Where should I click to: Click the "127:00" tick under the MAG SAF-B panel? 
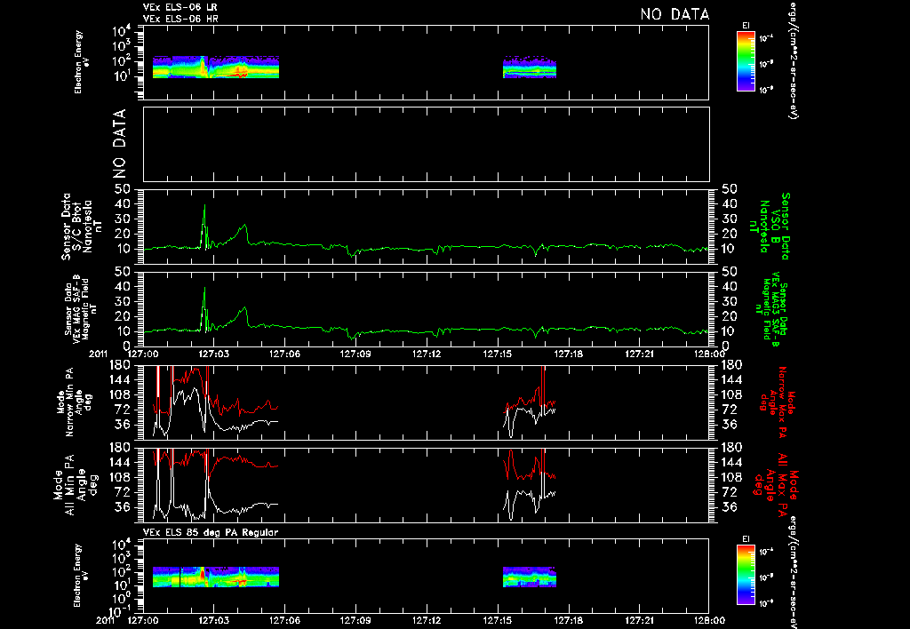point(143,354)
